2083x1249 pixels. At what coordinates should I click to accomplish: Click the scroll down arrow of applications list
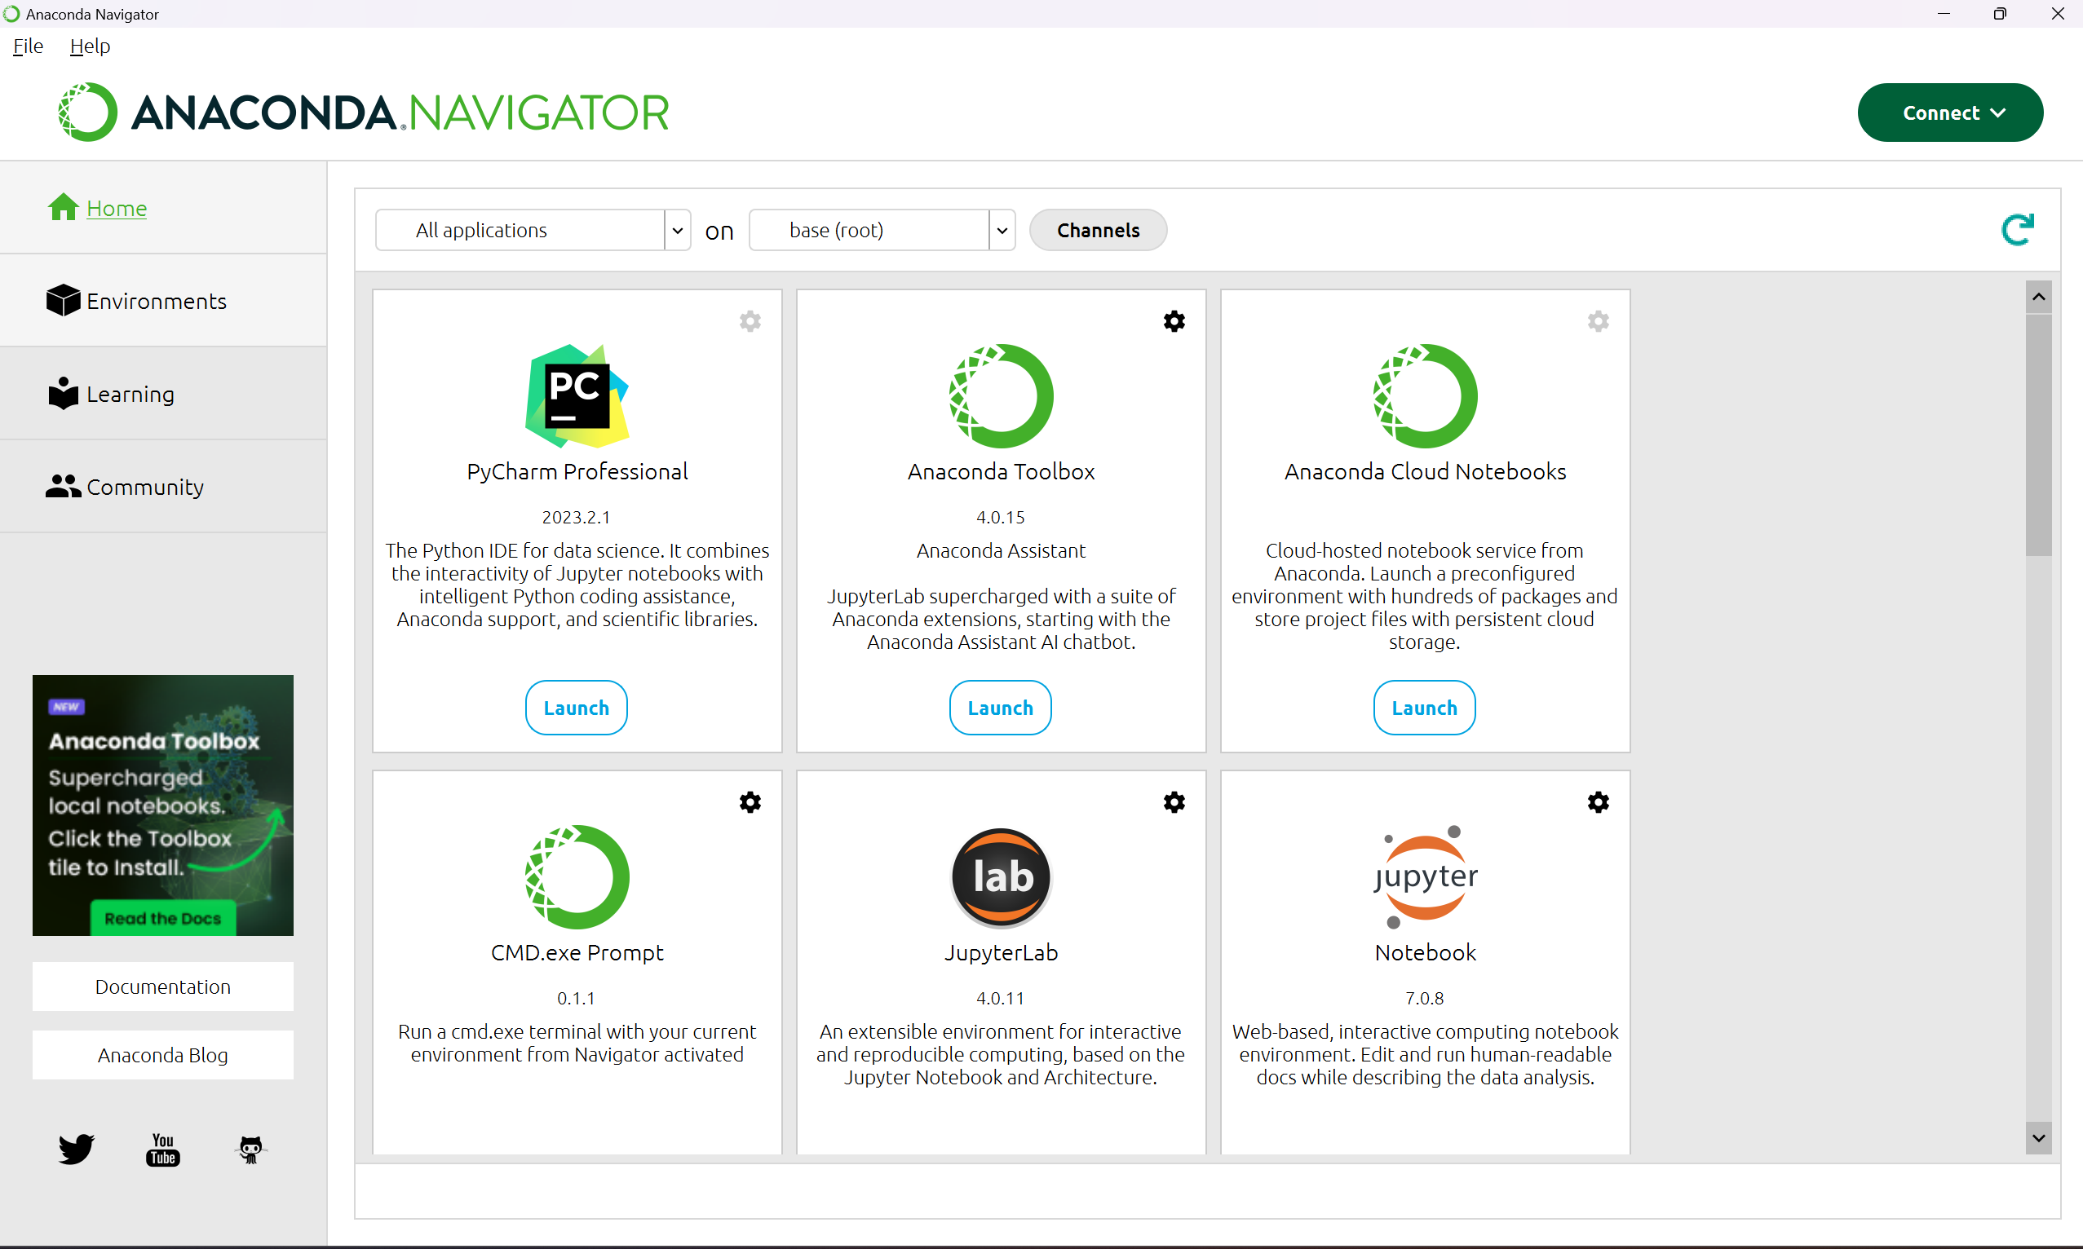2037,1138
